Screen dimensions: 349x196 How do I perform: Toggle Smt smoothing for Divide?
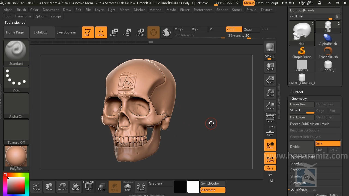(x=328, y=143)
